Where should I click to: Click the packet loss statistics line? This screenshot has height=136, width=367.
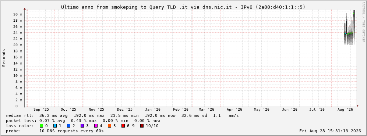pyautogui.click(x=83, y=121)
